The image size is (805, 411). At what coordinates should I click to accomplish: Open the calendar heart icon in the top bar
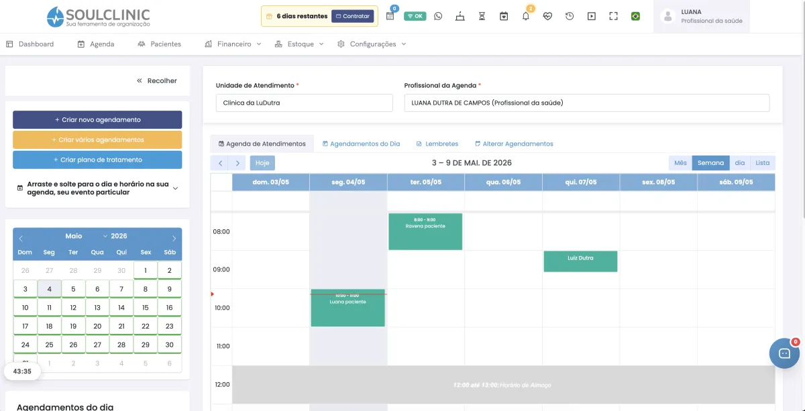coord(504,16)
